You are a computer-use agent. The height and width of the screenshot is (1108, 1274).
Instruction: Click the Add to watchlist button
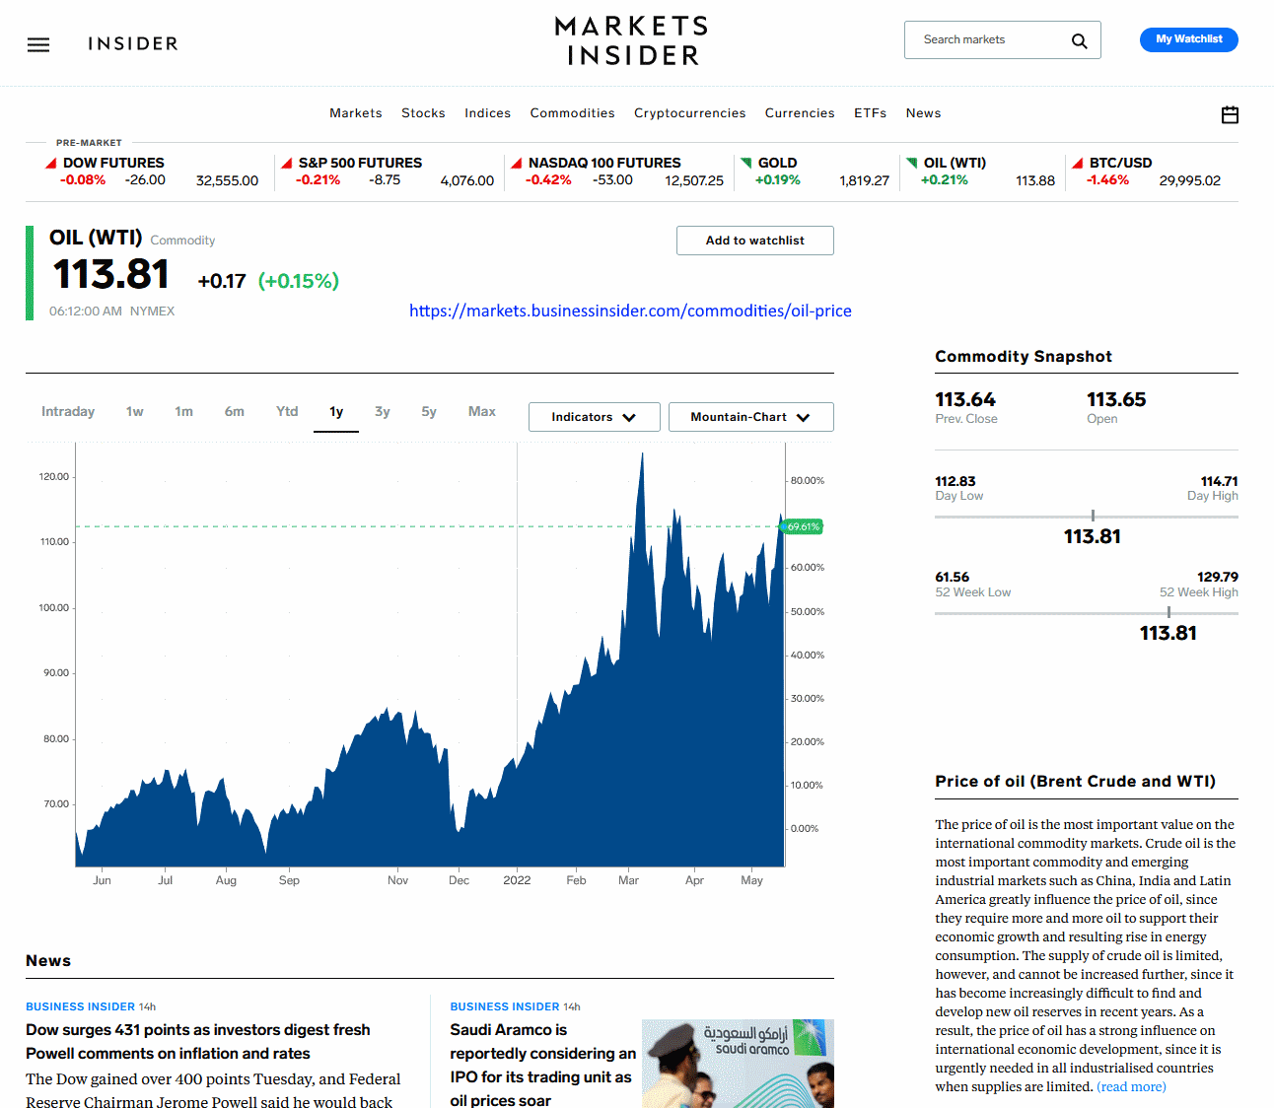coord(755,241)
